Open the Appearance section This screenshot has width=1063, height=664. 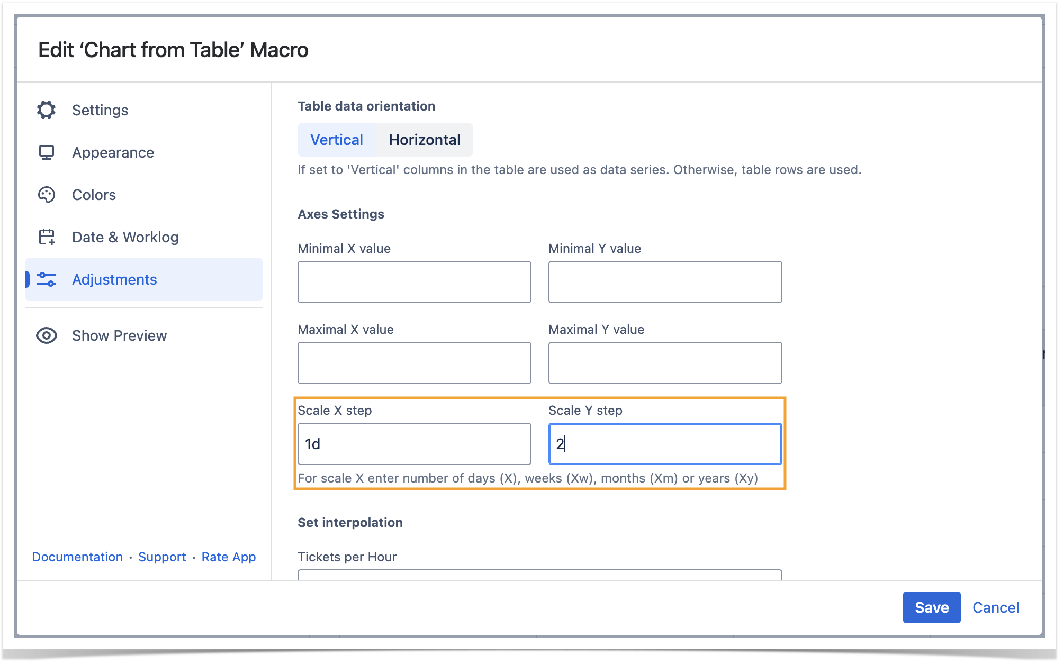click(x=113, y=152)
